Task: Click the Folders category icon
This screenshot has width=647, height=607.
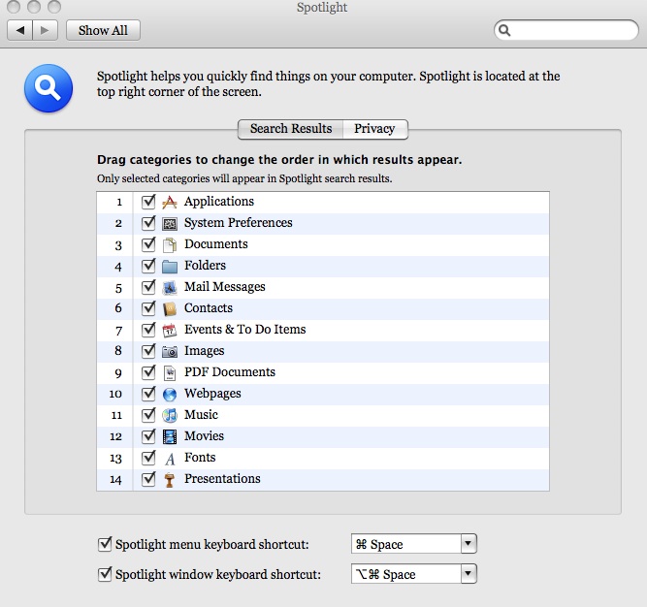Action: point(170,267)
